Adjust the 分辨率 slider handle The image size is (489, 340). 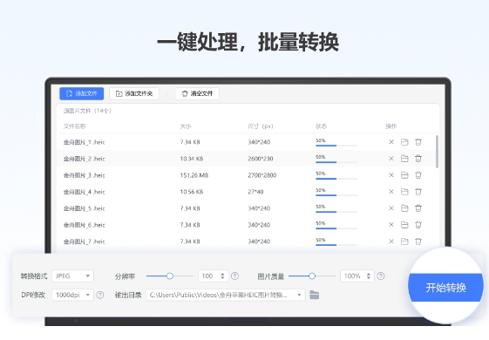click(170, 276)
